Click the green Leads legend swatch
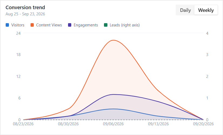This screenshot has width=223, height=135. (106, 25)
